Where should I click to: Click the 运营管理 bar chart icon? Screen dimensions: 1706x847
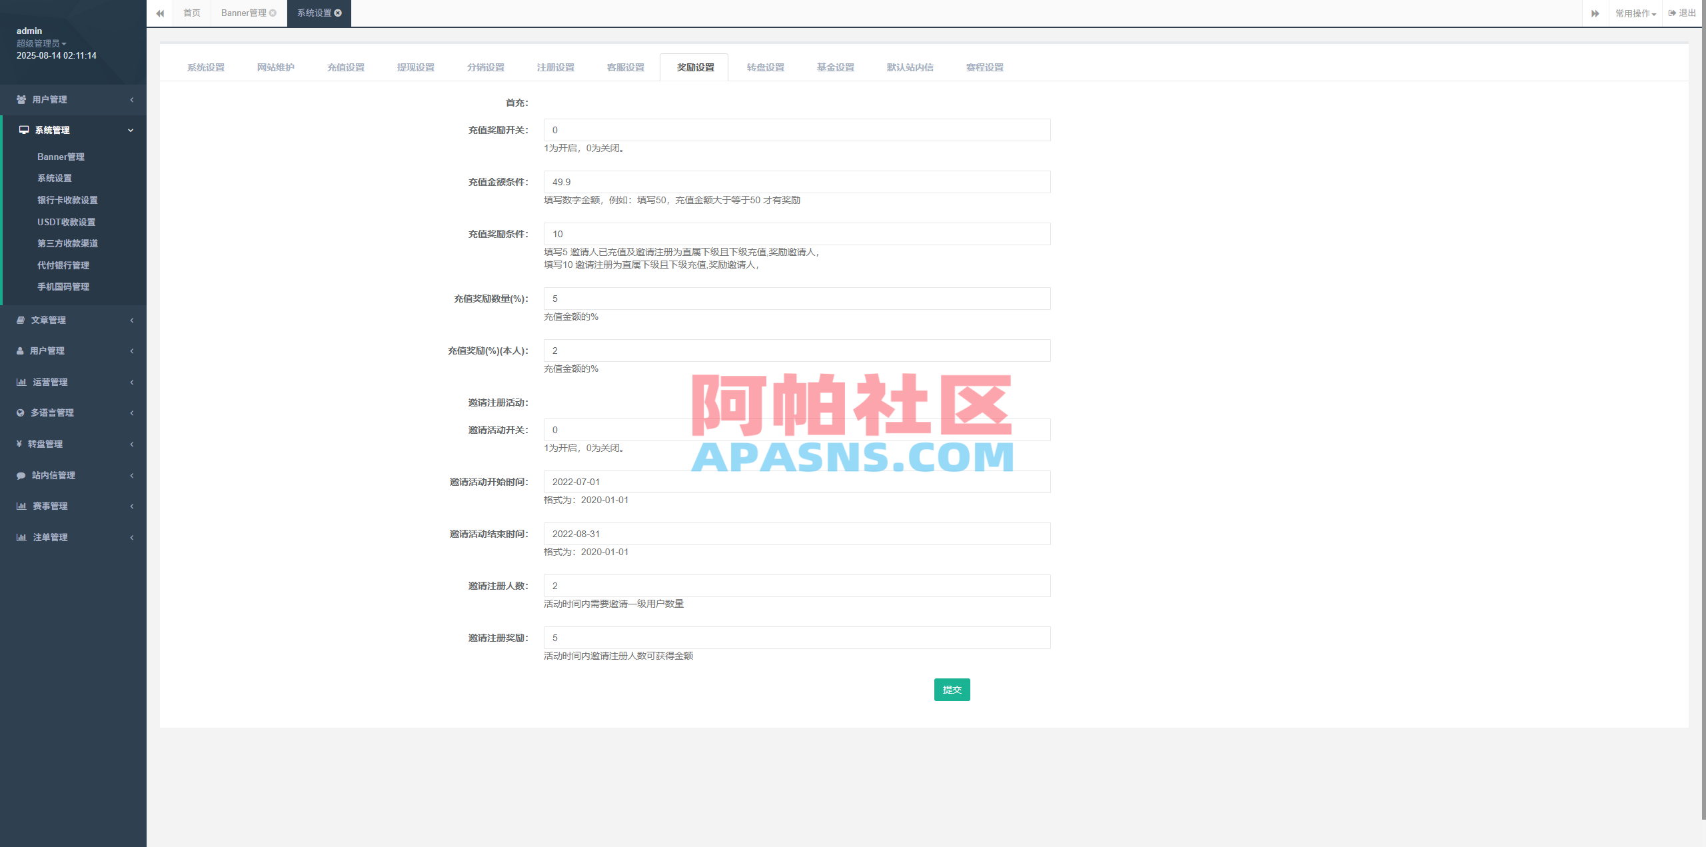click(20, 382)
